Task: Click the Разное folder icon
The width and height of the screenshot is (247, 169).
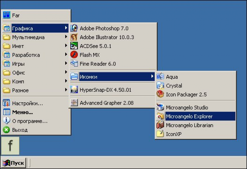Action: pos(7,90)
